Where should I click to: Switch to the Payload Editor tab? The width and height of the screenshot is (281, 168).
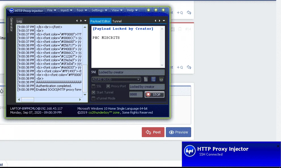coord(100,21)
